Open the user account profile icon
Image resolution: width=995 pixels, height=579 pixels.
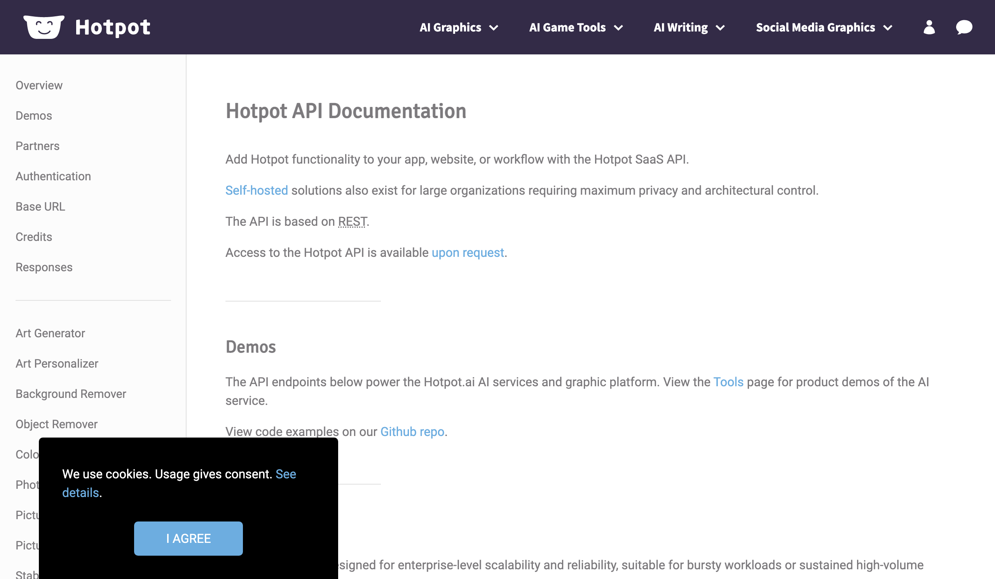tap(929, 27)
